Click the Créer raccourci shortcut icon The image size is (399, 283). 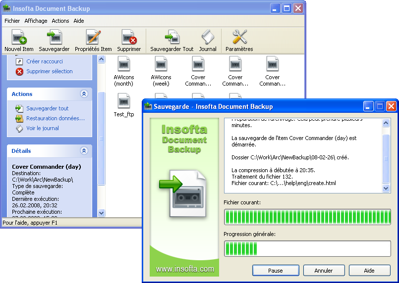coord(19,61)
